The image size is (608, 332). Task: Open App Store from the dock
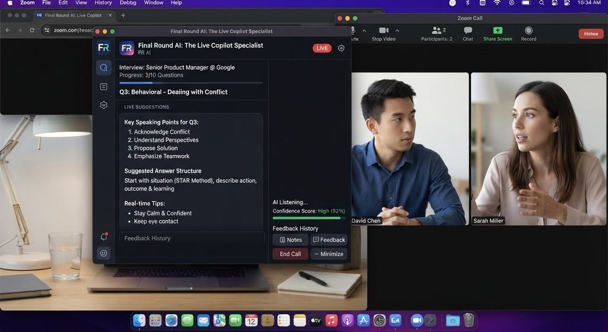[363, 320]
